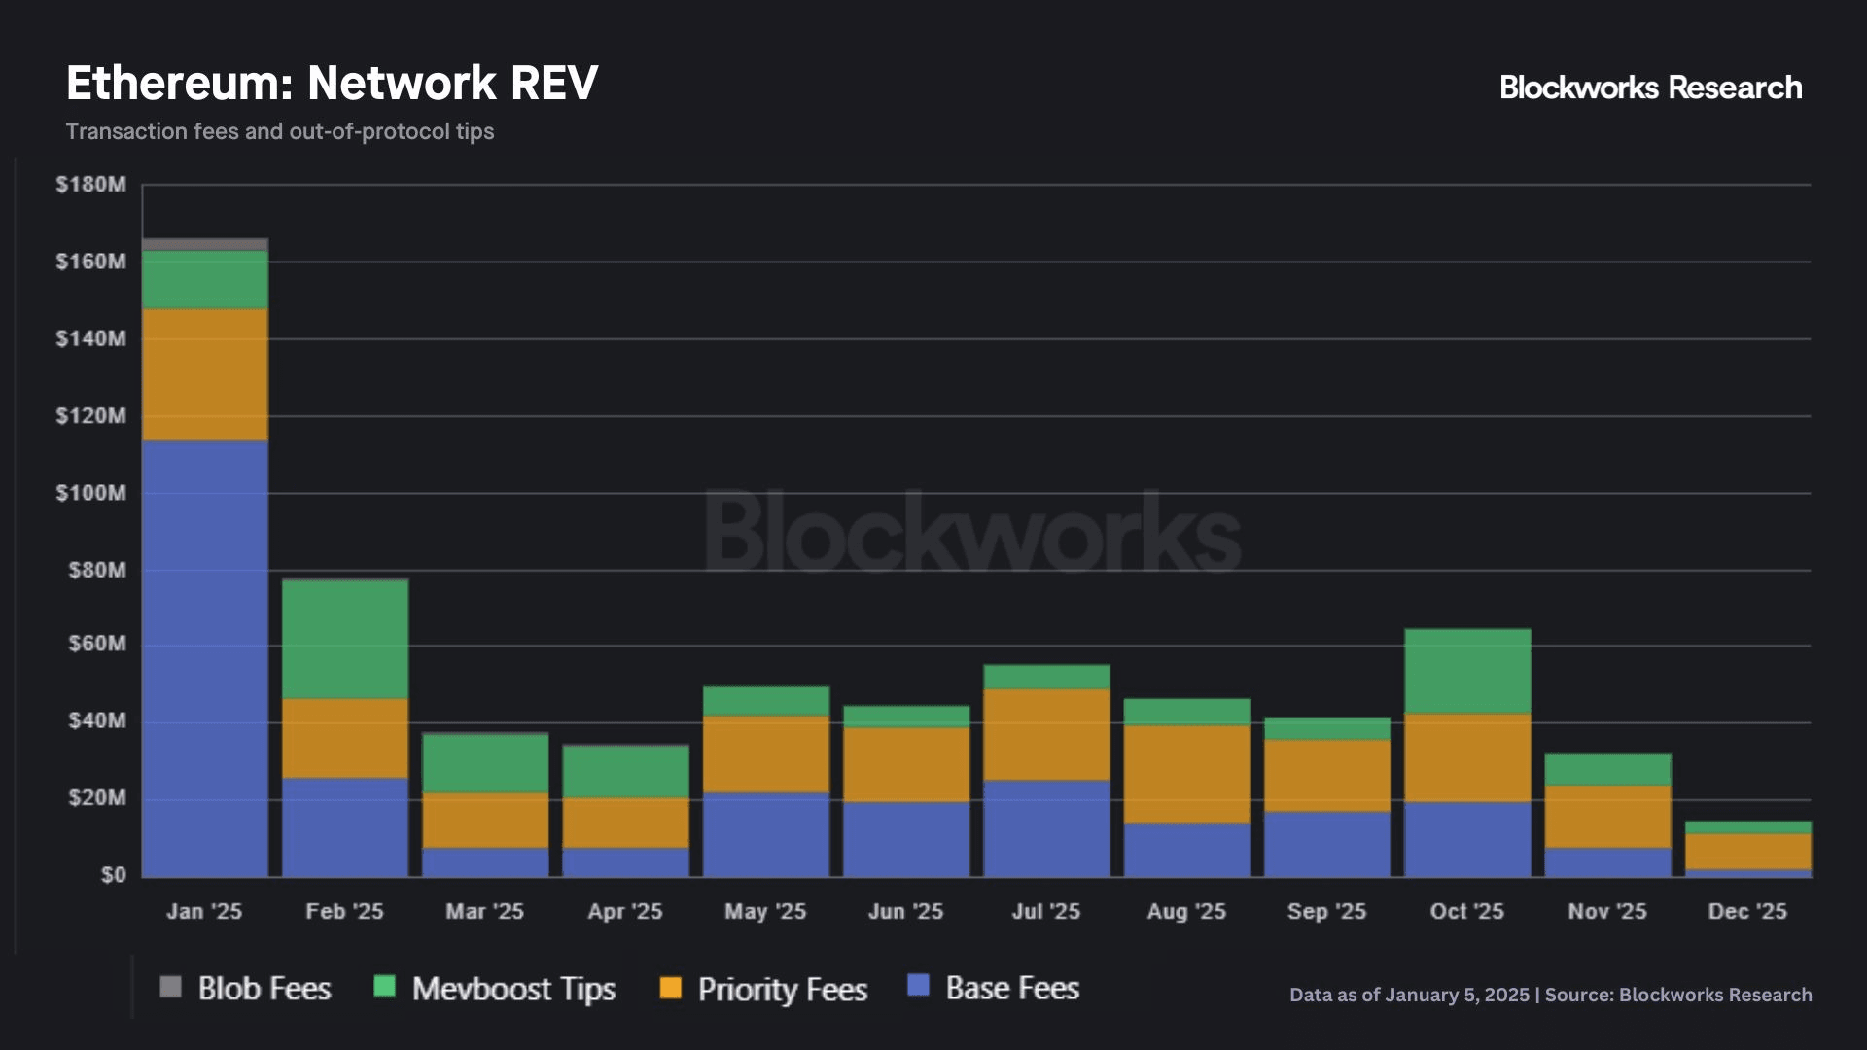Screen dimensions: 1867x1050
Task: Click the Apr '25 x-axis label
Action: click(x=625, y=912)
